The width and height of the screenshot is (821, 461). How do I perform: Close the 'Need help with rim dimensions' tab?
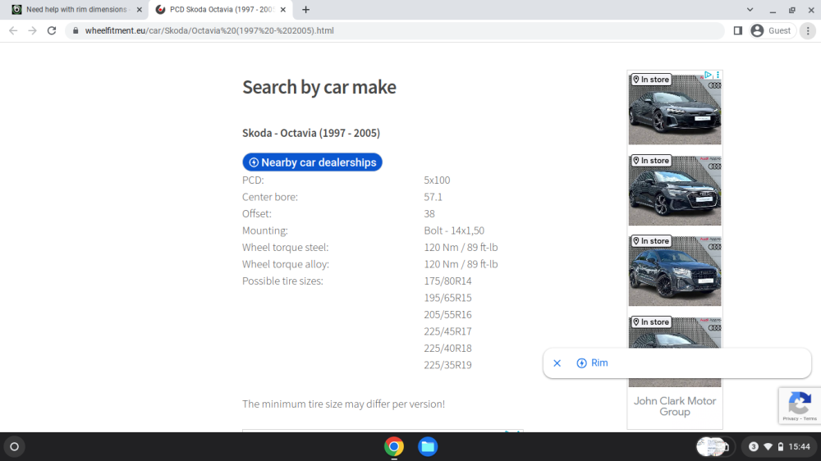[x=140, y=9]
